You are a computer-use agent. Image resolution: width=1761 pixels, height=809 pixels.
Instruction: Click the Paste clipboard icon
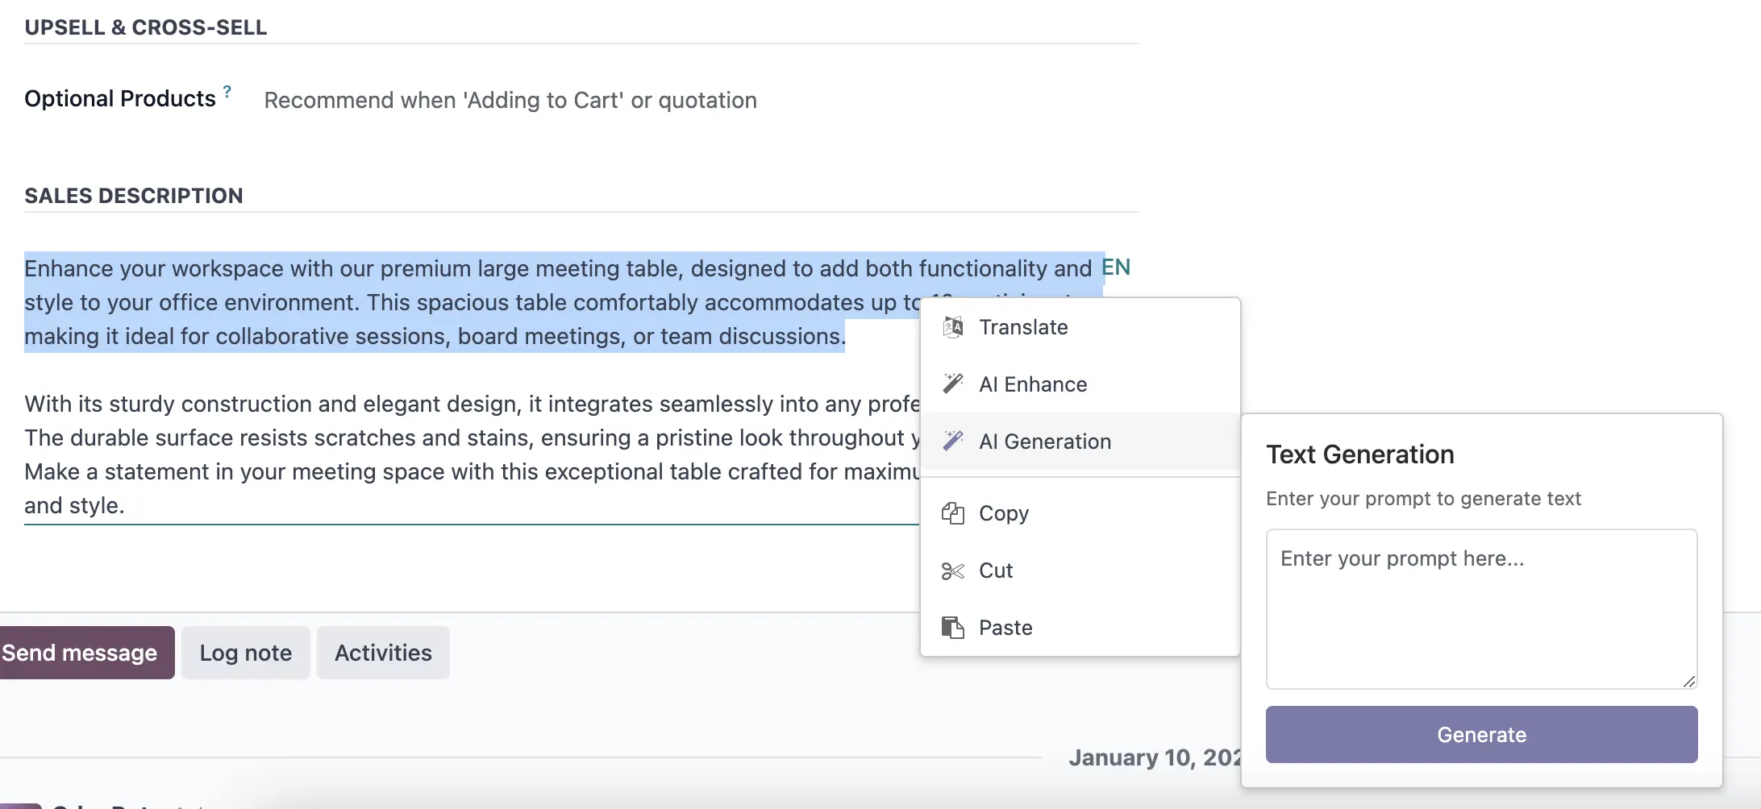pyautogui.click(x=953, y=628)
